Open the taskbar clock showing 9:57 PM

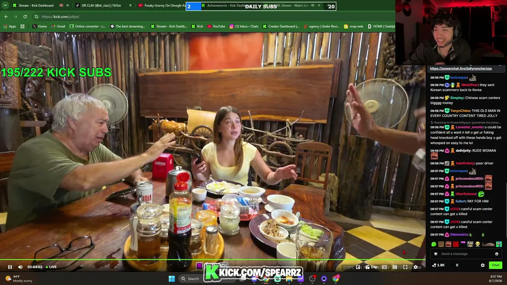pyautogui.click(x=496, y=279)
